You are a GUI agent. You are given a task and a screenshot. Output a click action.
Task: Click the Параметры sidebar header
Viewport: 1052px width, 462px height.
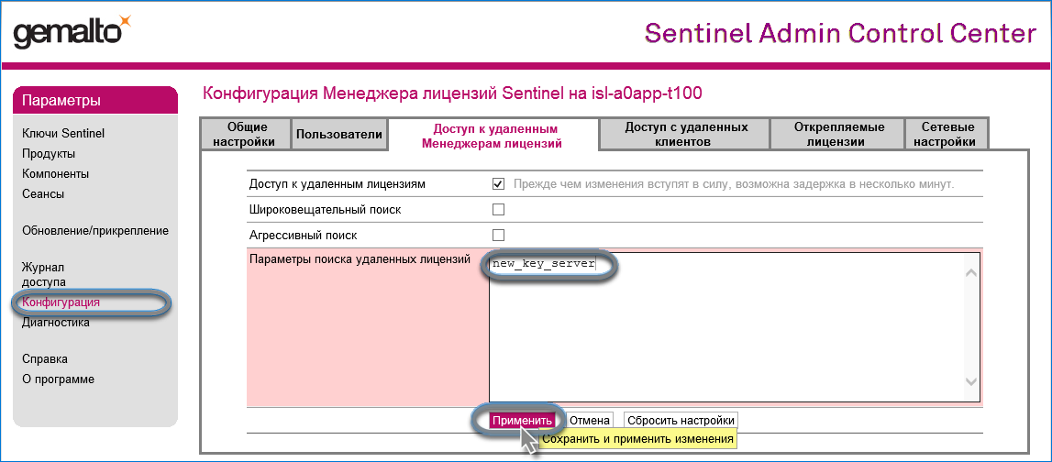click(95, 101)
